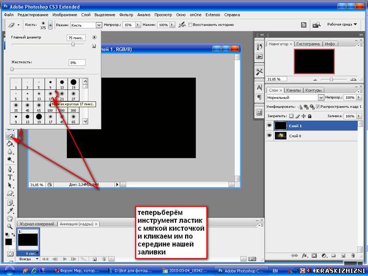Open the Всегда looping options dropdown

[x=27, y=259]
